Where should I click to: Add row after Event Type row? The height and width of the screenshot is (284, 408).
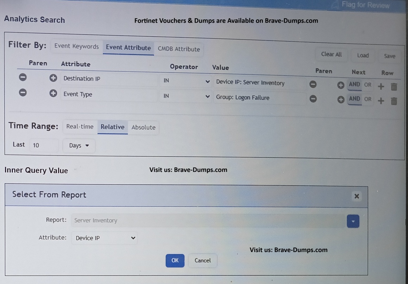[381, 101]
